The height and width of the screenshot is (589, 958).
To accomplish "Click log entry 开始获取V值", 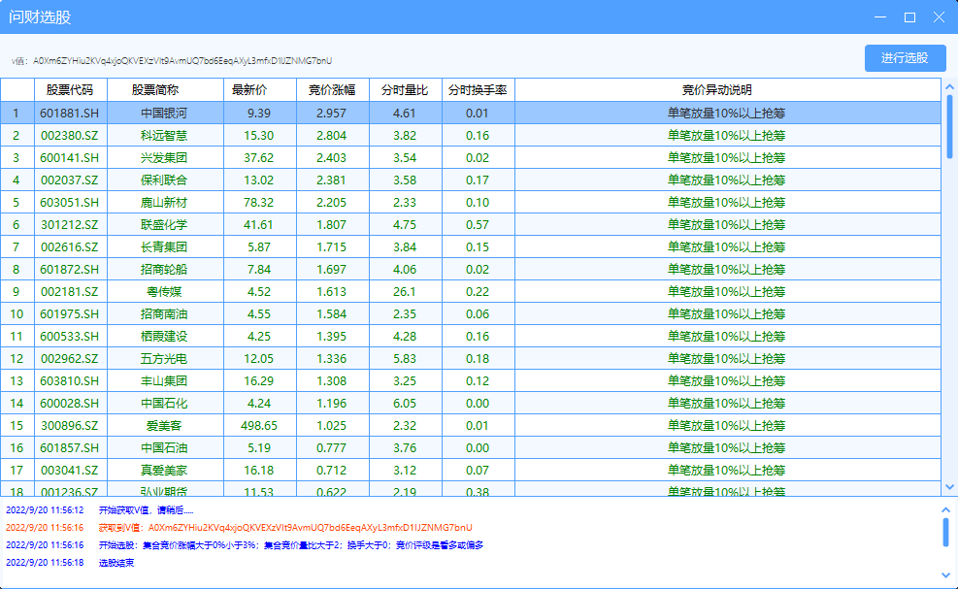I will click(x=146, y=510).
